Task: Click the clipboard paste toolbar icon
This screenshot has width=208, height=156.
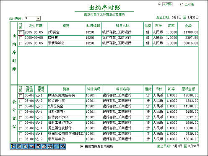Action: point(26,146)
